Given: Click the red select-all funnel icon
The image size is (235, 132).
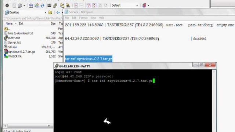Looking at the screenshot, I should (x=88, y=5).
